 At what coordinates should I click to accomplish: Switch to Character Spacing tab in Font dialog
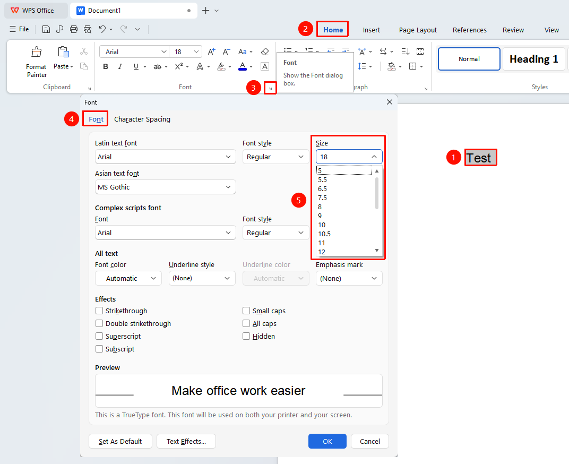pyautogui.click(x=142, y=119)
